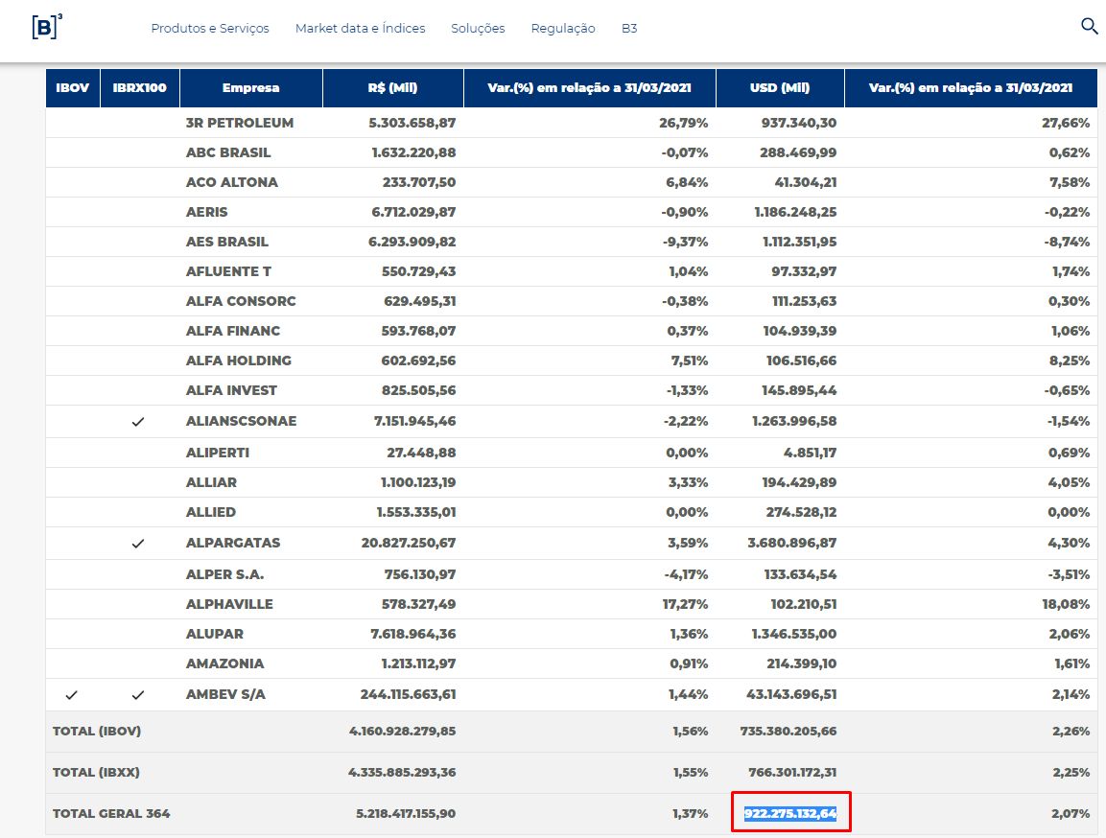
Task: Click the R$ value 20.827.250,67
Action: [409, 543]
